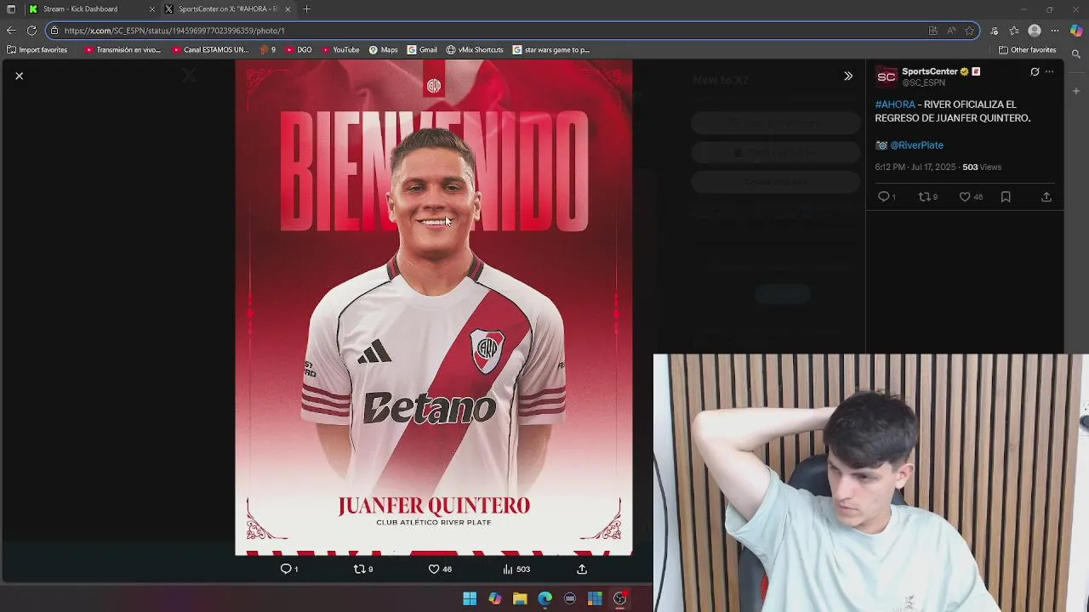The image size is (1089, 612).
Task: Open the Maps bookmark
Action: (383, 50)
